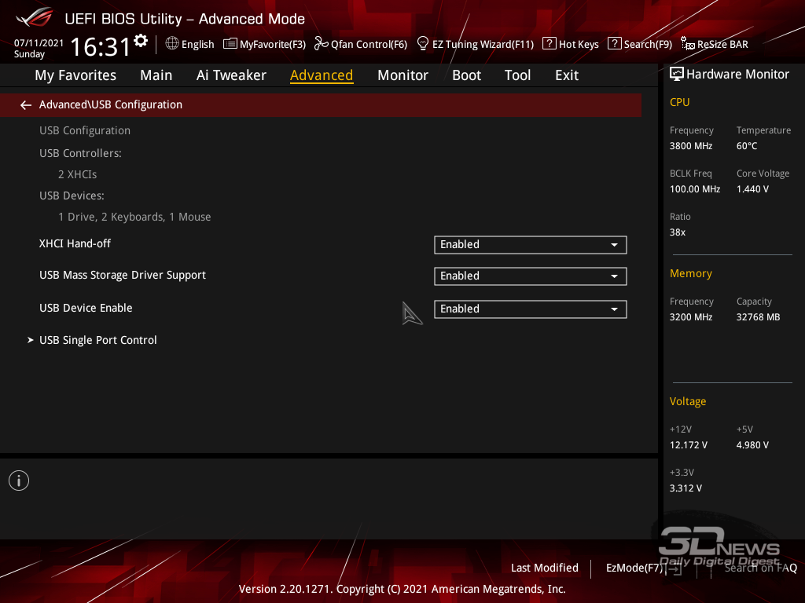Image resolution: width=805 pixels, height=603 pixels.
Task: Click the info icon in the help area
Action: click(19, 481)
